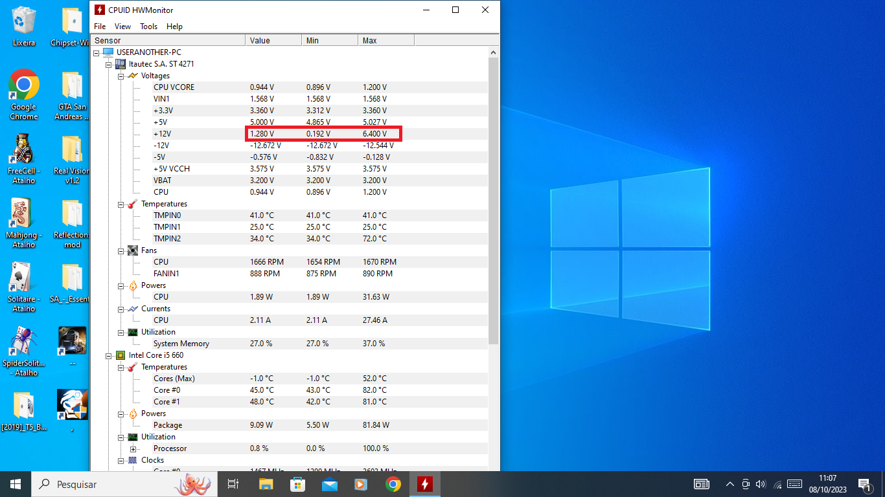Open File Explorer from the taskbar
This screenshot has height=497, width=885.
[266, 484]
